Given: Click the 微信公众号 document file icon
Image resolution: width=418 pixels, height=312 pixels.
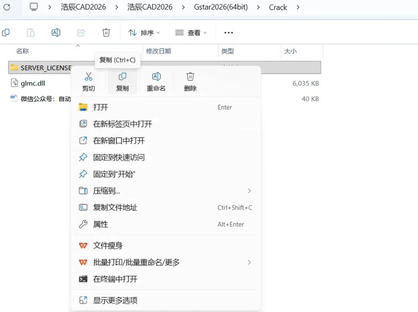Looking at the screenshot, I should tap(14, 98).
